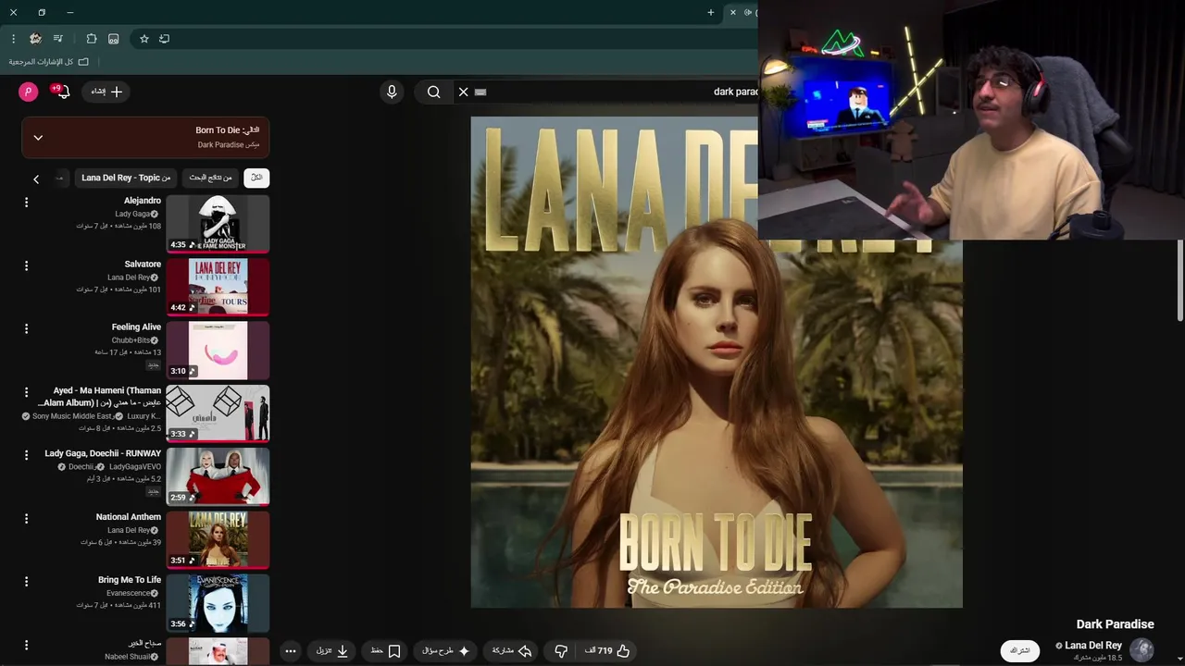The height and width of the screenshot is (666, 1185).
Task: Click Lana Del Rey channel name under video
Action: pyautogui.click(x=1093, y=646)
